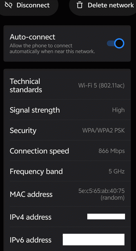Viewport: 136px width, 251px height.
Task: Click the Delete network button label
Action: pos(111,5)
